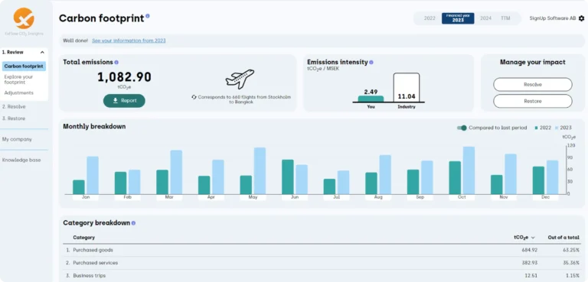Viewport: 588px width, 282px height.
Task: Open Explore your footprint sidebar item
Action: (18, 79)
